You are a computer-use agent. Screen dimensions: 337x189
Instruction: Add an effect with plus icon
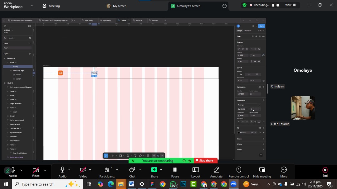pyautogui.click(x=263, y=144)
